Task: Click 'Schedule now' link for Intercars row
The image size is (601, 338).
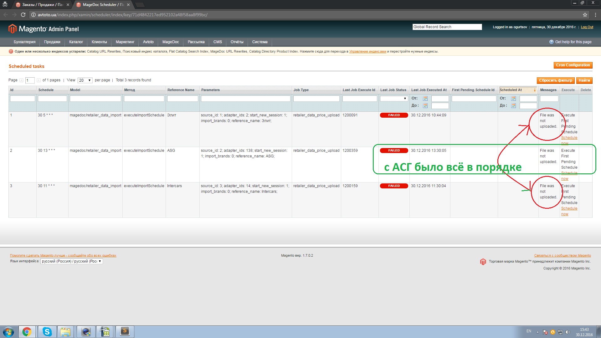Action: [569, 211]
